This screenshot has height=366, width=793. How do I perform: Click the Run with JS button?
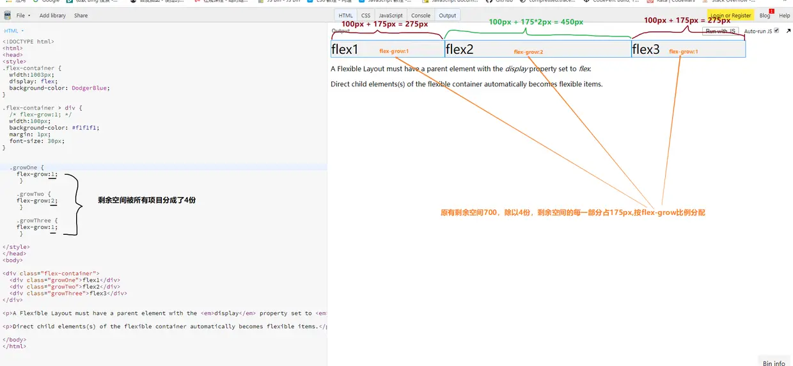721,31
